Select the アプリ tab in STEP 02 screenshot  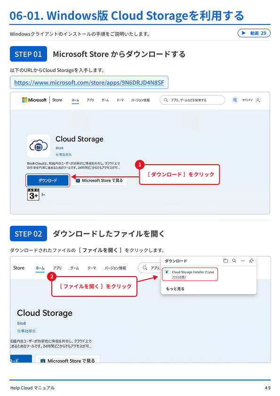pos(57,268)
